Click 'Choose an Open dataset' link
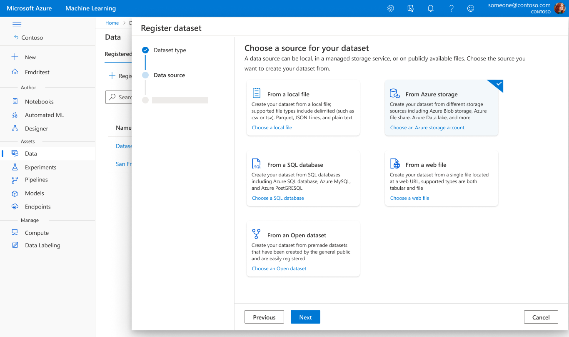 click(x=279, y=268)
